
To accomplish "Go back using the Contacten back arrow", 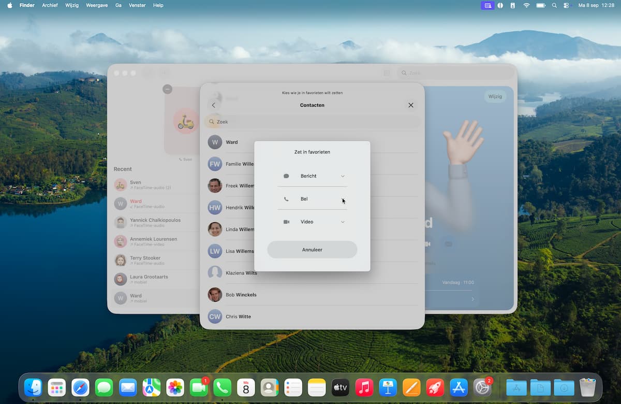I will pos(214,105).
